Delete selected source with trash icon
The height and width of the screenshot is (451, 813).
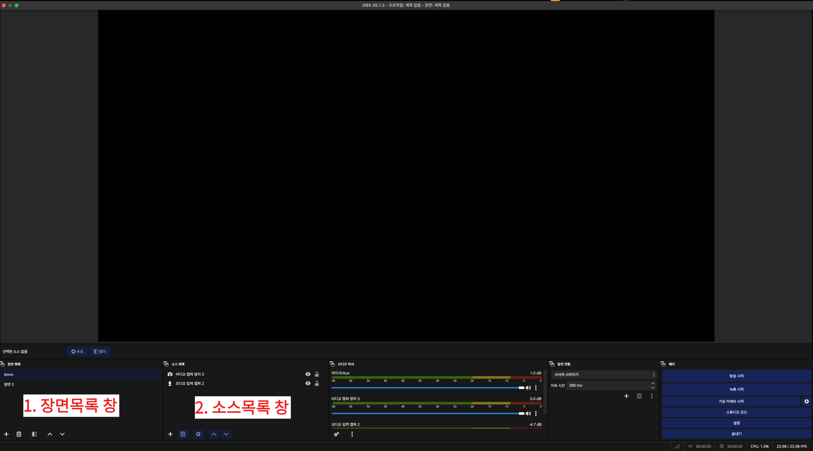[x=183, y=434]
